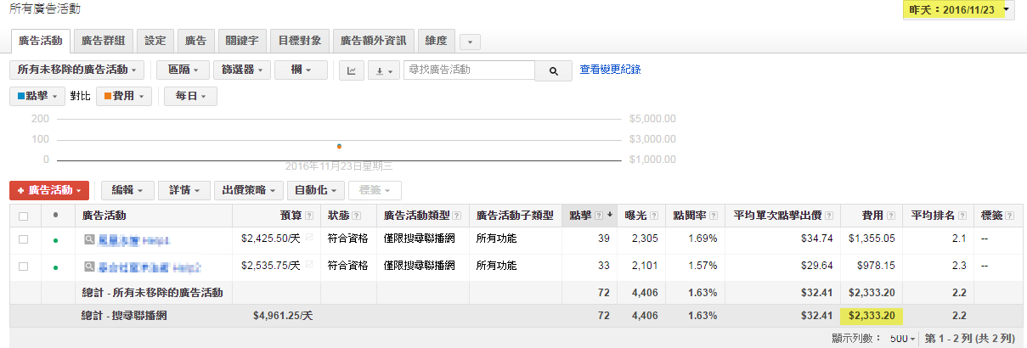Open the date range dropdown 昨天: 2016/11/23
1027x348 pixels.
coord(959,9)
